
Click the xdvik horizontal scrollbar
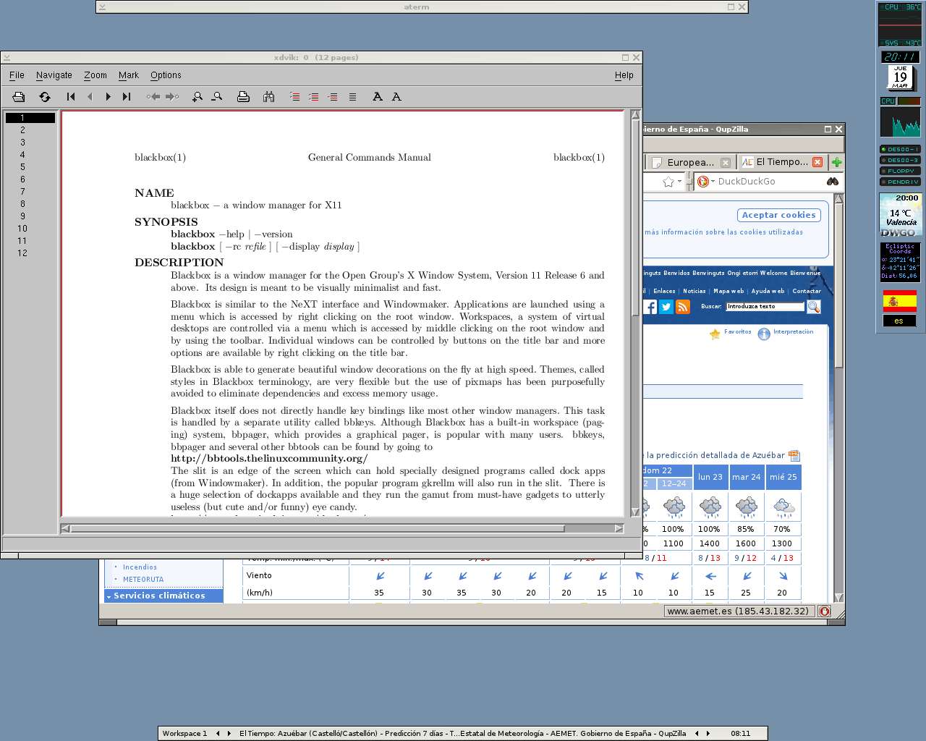(x=342, y=528)
